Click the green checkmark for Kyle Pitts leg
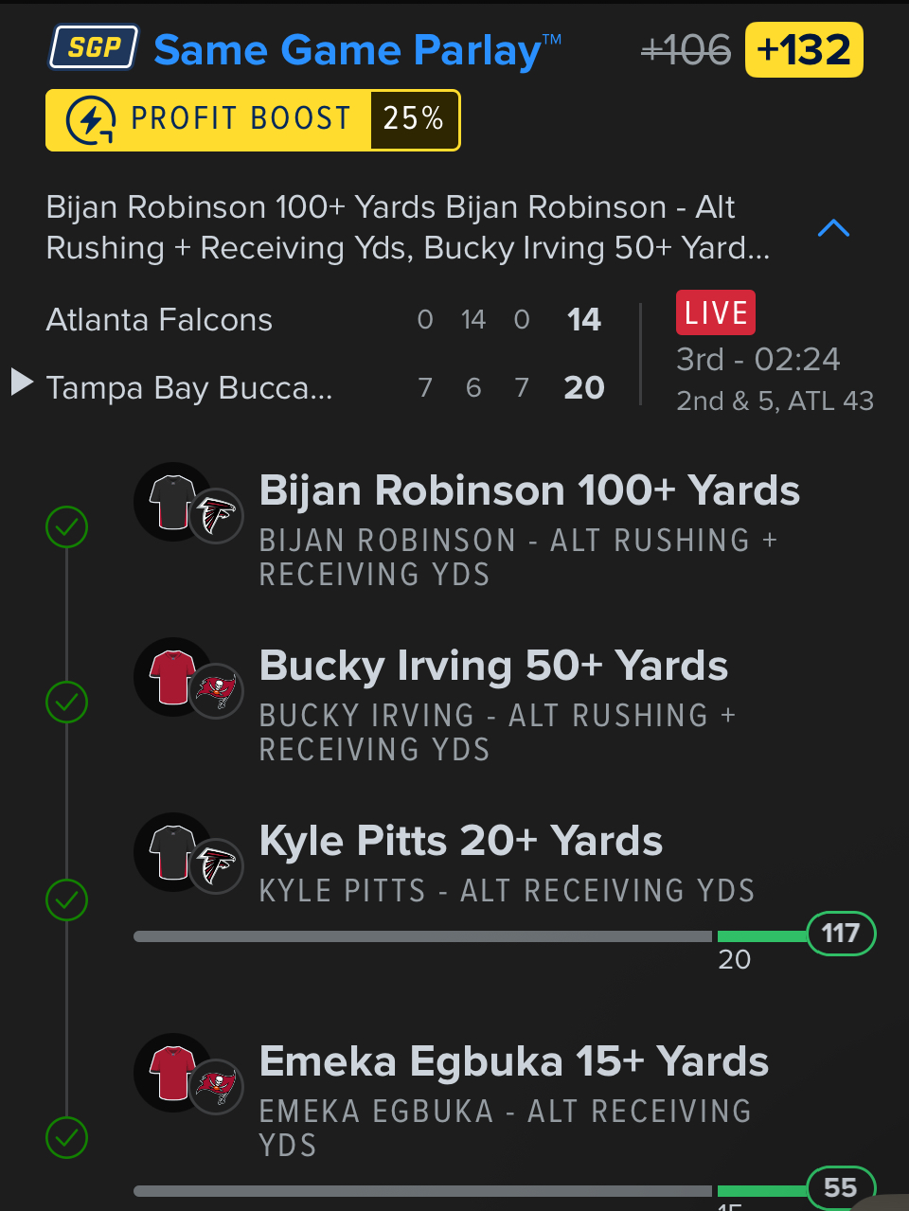 click(67, 899)
